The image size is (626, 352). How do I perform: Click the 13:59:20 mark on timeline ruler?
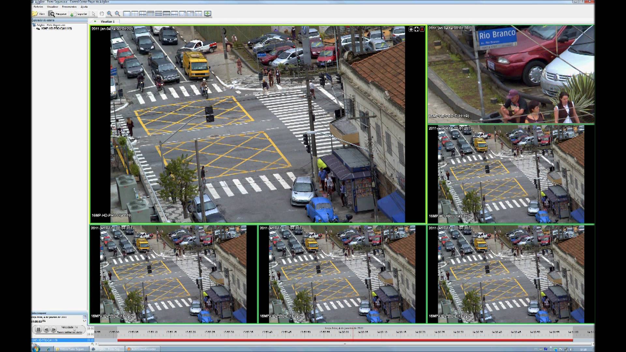coord(190,332)
